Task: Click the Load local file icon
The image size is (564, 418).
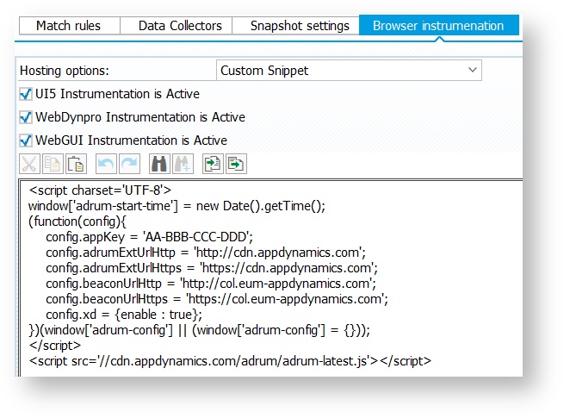Action: tap(213, 164)
